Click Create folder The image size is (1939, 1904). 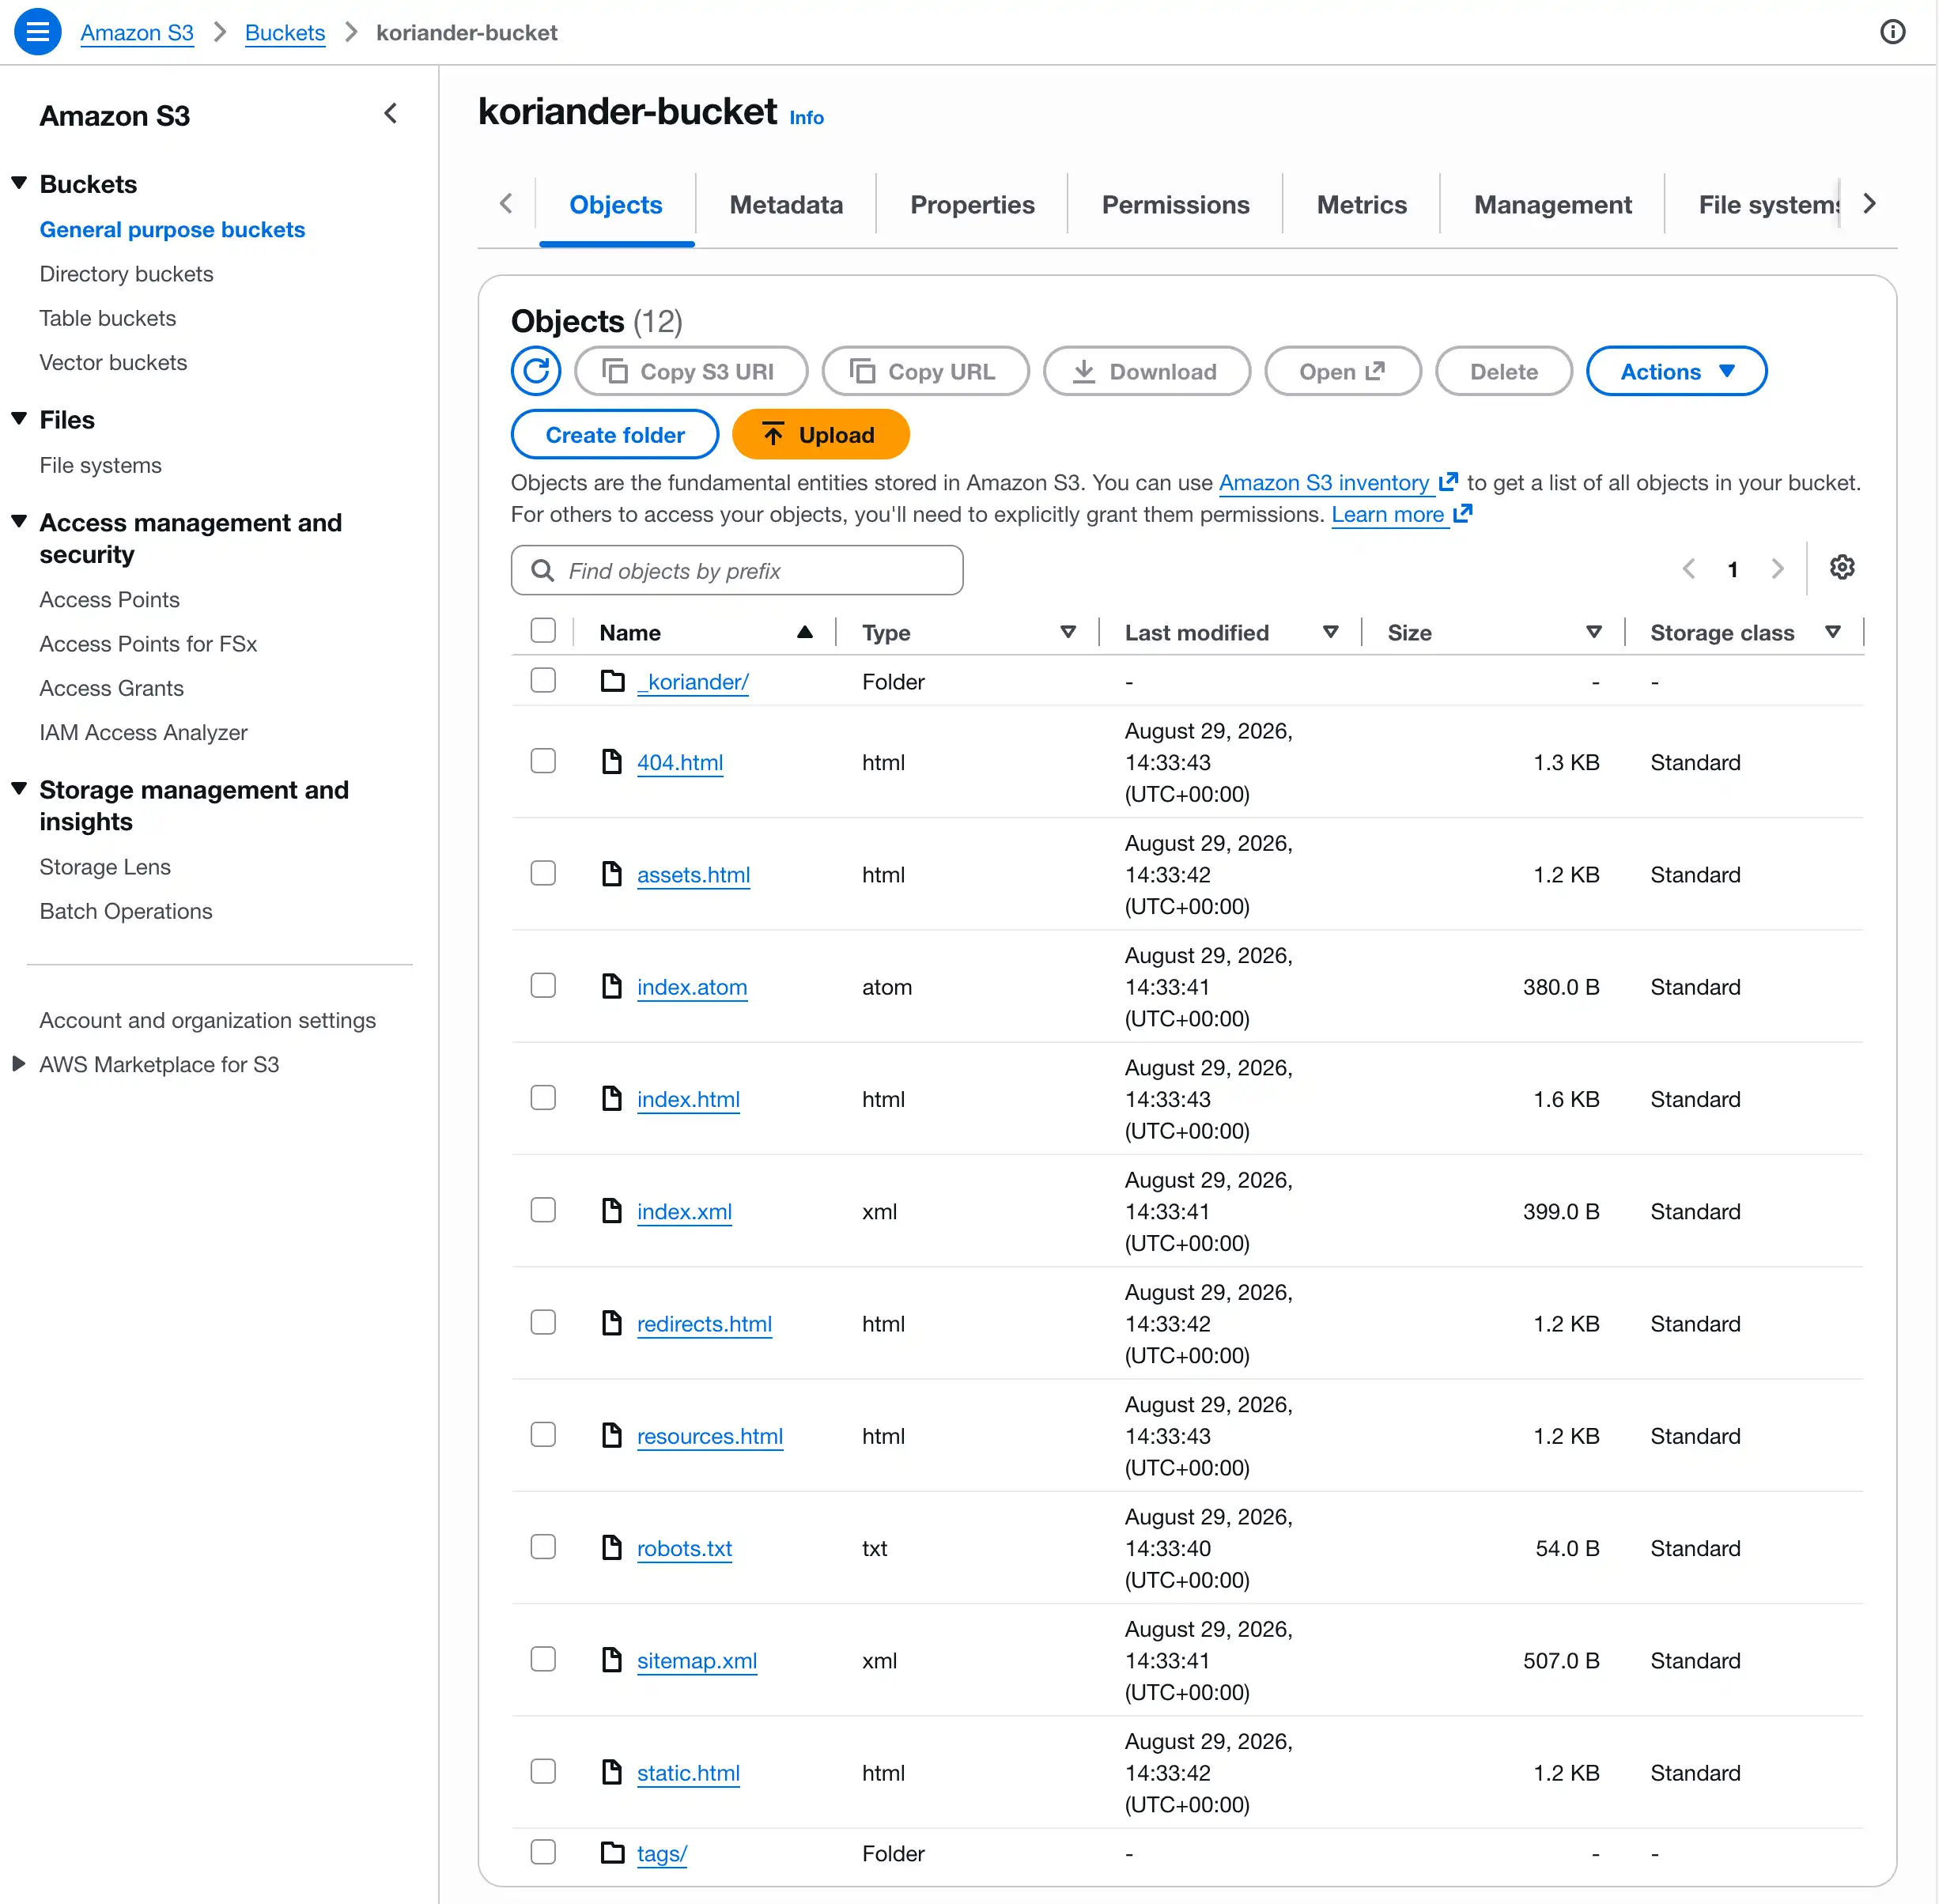tap(615, 434)
